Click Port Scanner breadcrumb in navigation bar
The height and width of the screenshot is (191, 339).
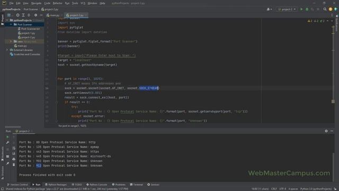pyautogui.click(x=31, y=10)
